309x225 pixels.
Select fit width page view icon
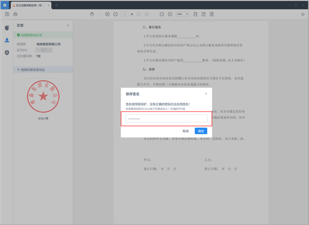[195, 14]
